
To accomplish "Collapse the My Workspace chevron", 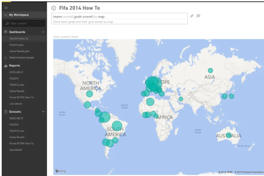I will (x=5, y=15).
